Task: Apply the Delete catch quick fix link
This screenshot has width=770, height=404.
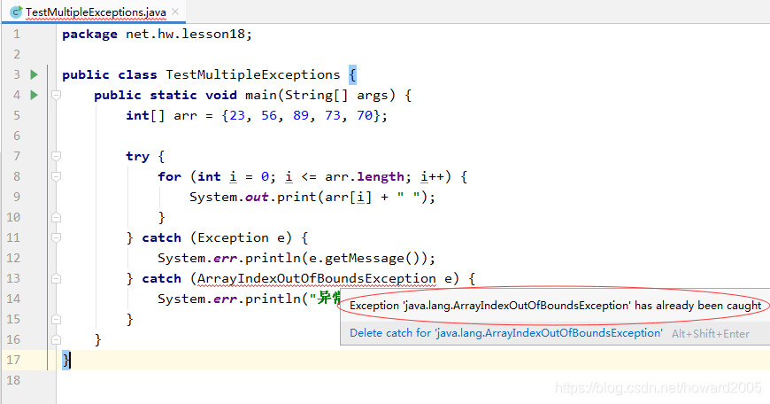Action: coord(505,333)
